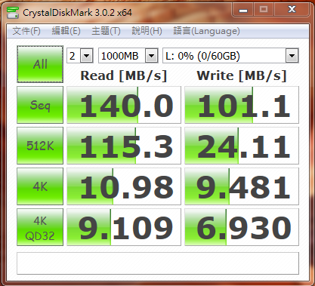Screen dimensions: 315x286
Task: Select the 512K write result 24.11
Action: 242,146
